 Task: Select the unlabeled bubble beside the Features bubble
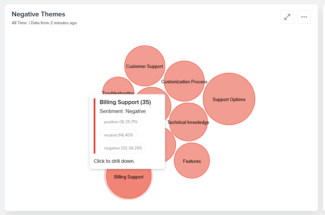click(x=171, y=145)
